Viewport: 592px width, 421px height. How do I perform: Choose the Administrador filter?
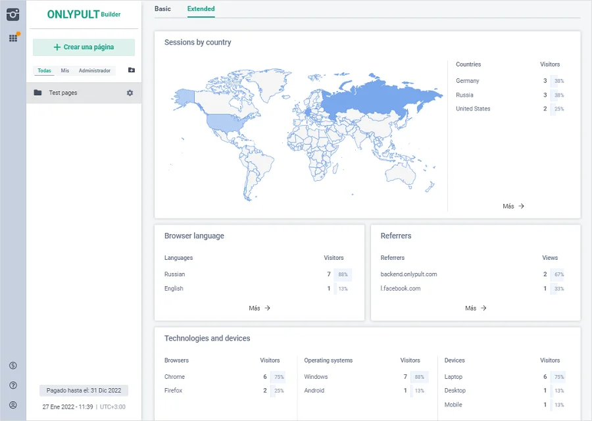tap(95, 70)
